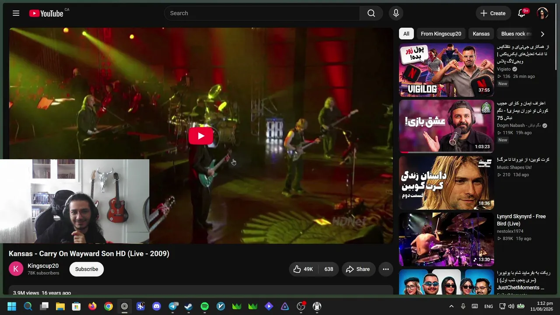560x315 pixels.
Task: Open the account avatar menu
Action: click(542, 13)
